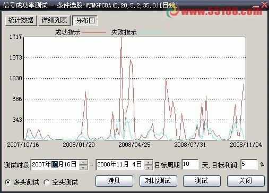This screenshot has height=193, width=269.
Task: Click the 2008/01/20 axis date
Action: click(x=79, y=145)
